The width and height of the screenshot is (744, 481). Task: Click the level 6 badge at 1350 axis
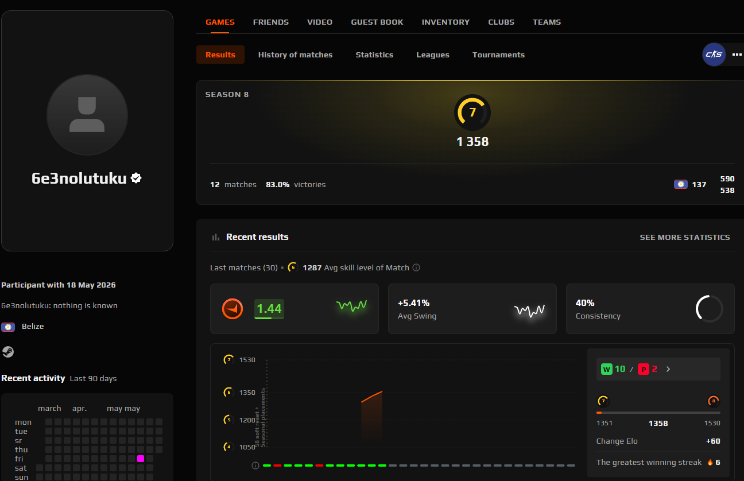228,393
